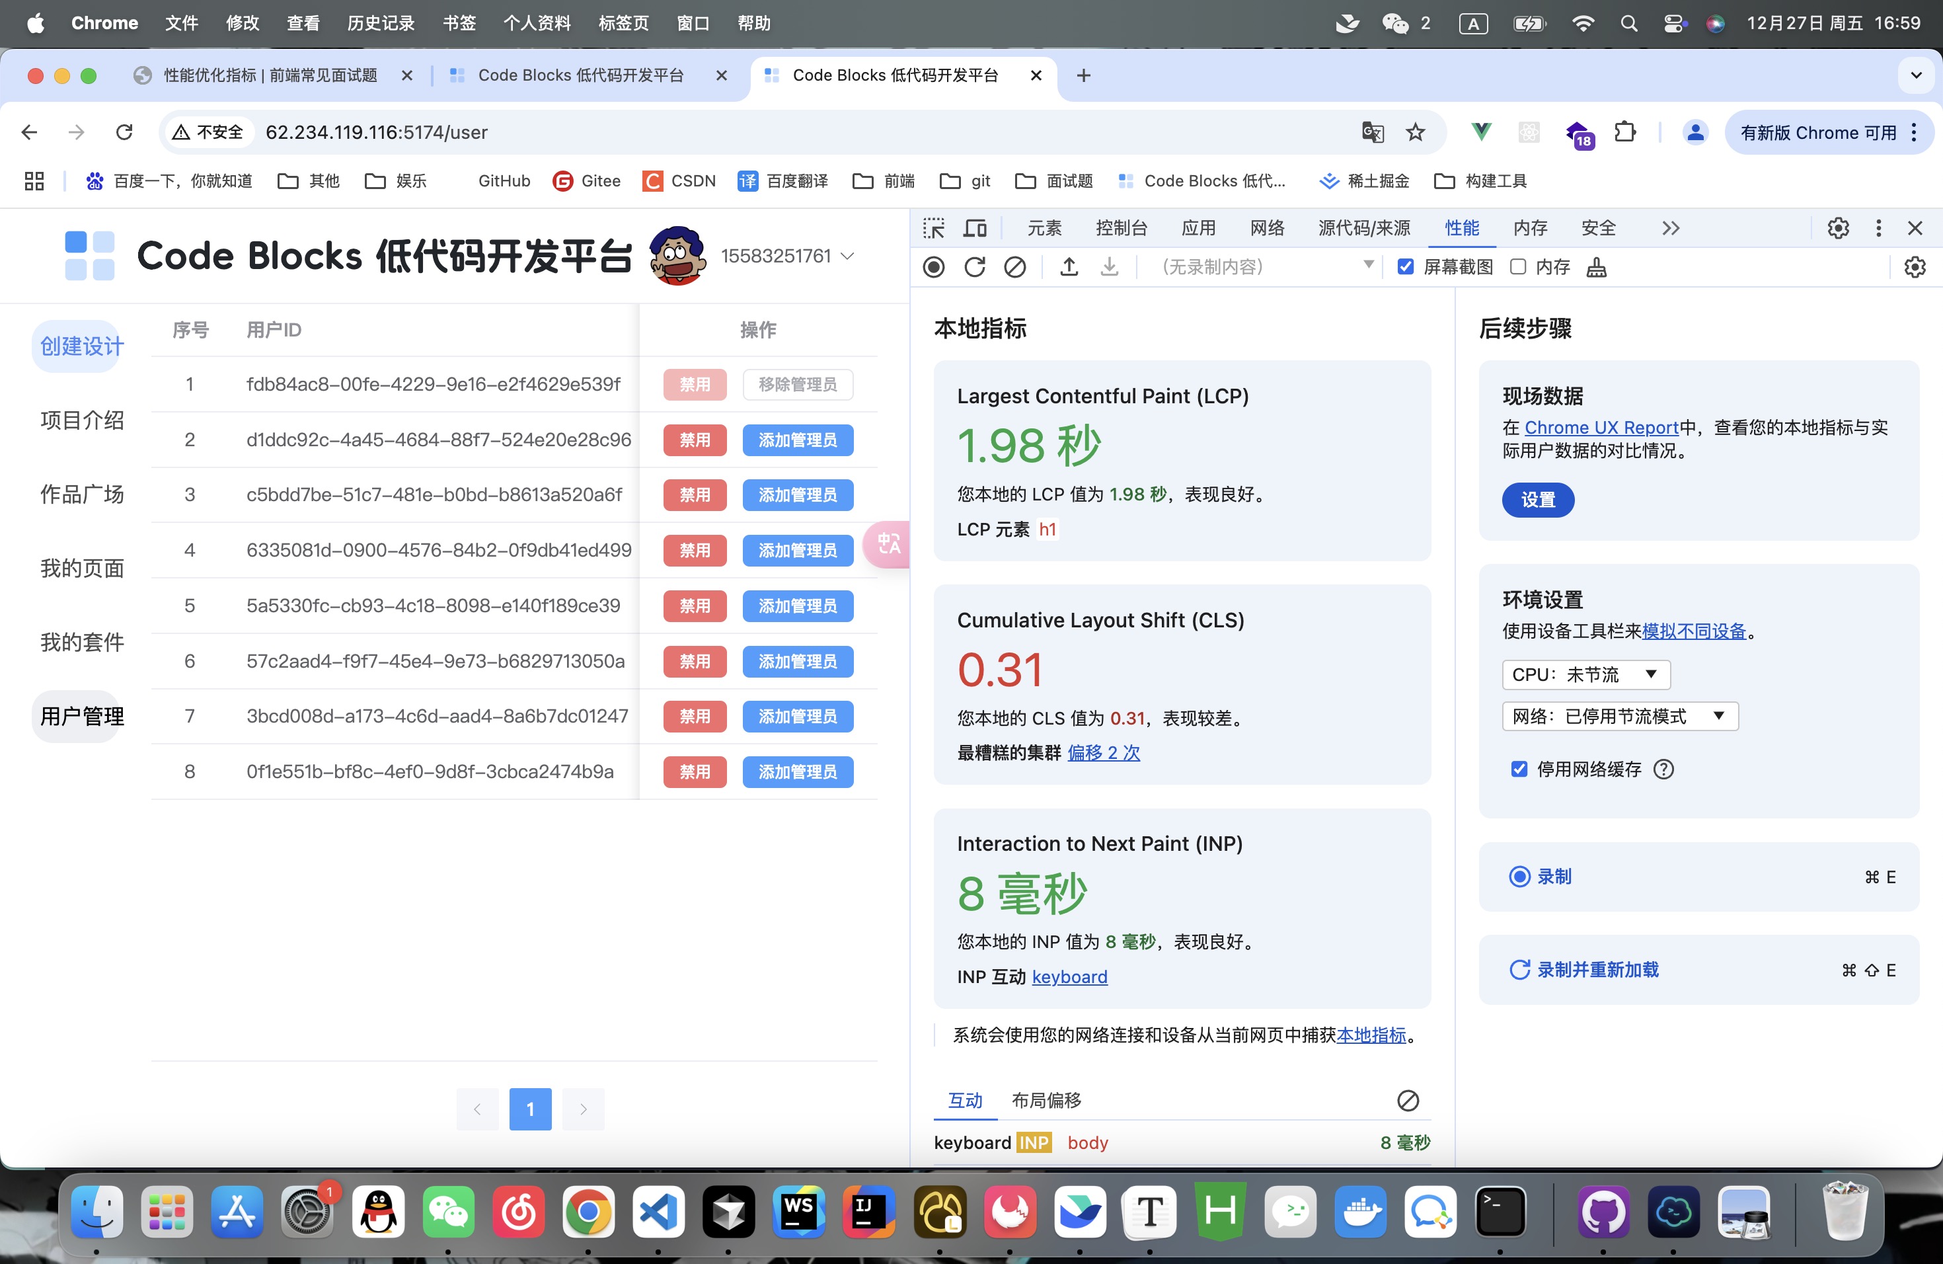This screenshot has width=1943, height=1264.
Task: Click the upload profile icon
Action: [1069, 267]
